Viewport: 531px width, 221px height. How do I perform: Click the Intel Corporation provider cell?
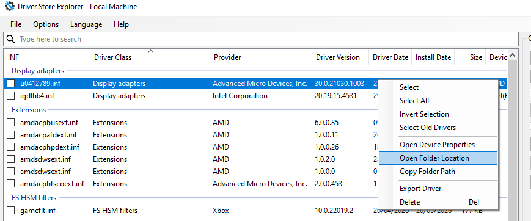coord(240,96)
